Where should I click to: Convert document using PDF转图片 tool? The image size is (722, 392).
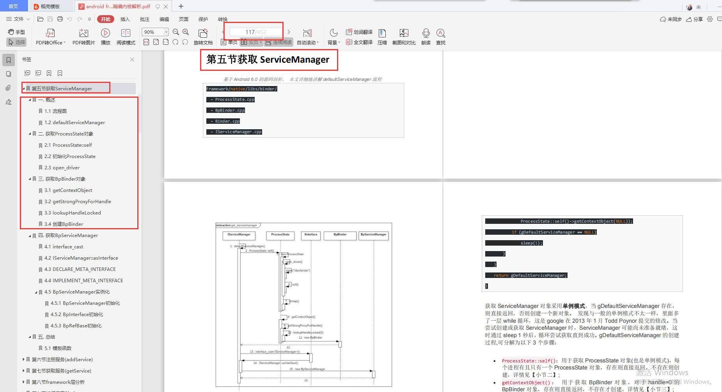[83, 36]
